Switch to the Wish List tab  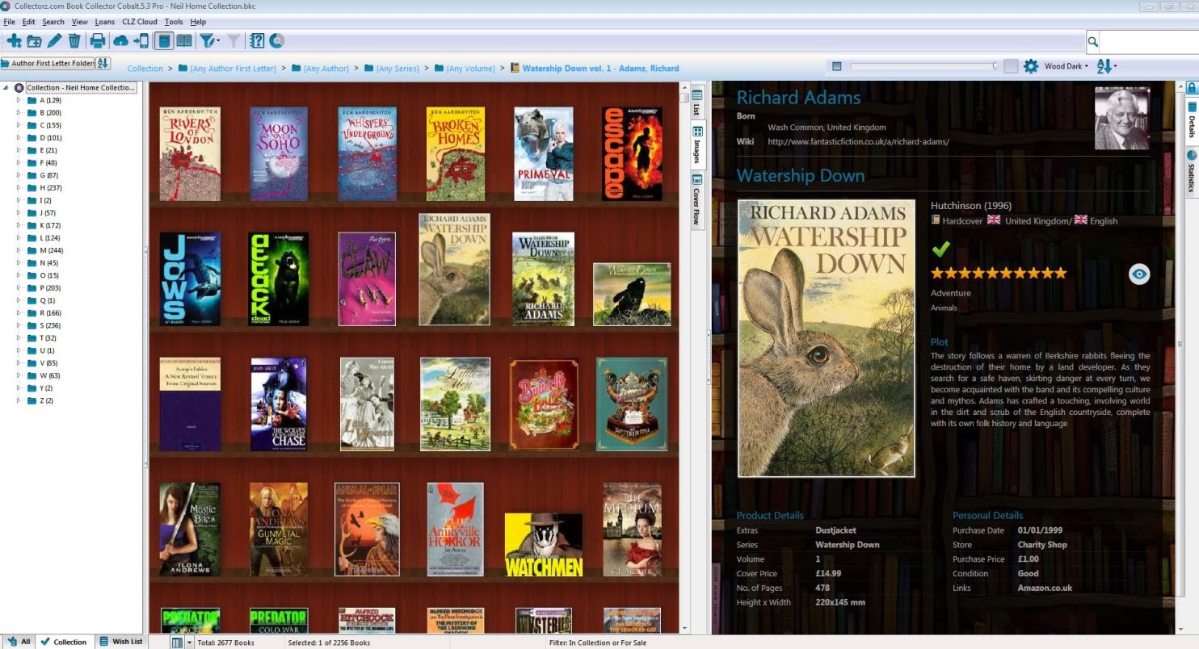pos(121,642)
